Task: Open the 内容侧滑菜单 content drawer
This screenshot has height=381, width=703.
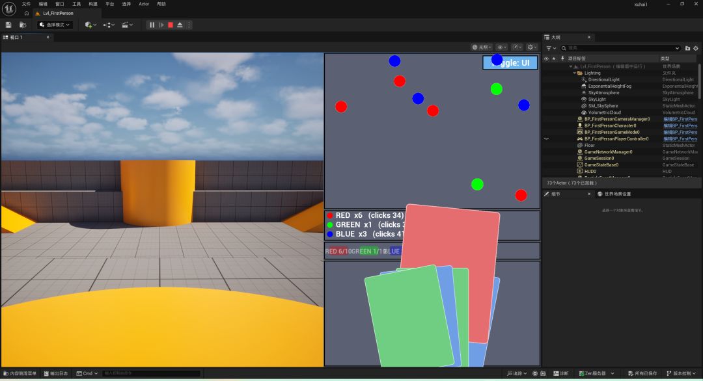Action: click(20, 373)
